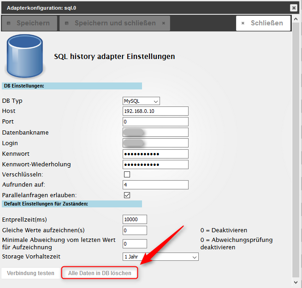Image resolution: width=302 pixels, height=288 pixels.
Task: Close the Adapterkonfiguration dialog with X
Action: point(294,8)
